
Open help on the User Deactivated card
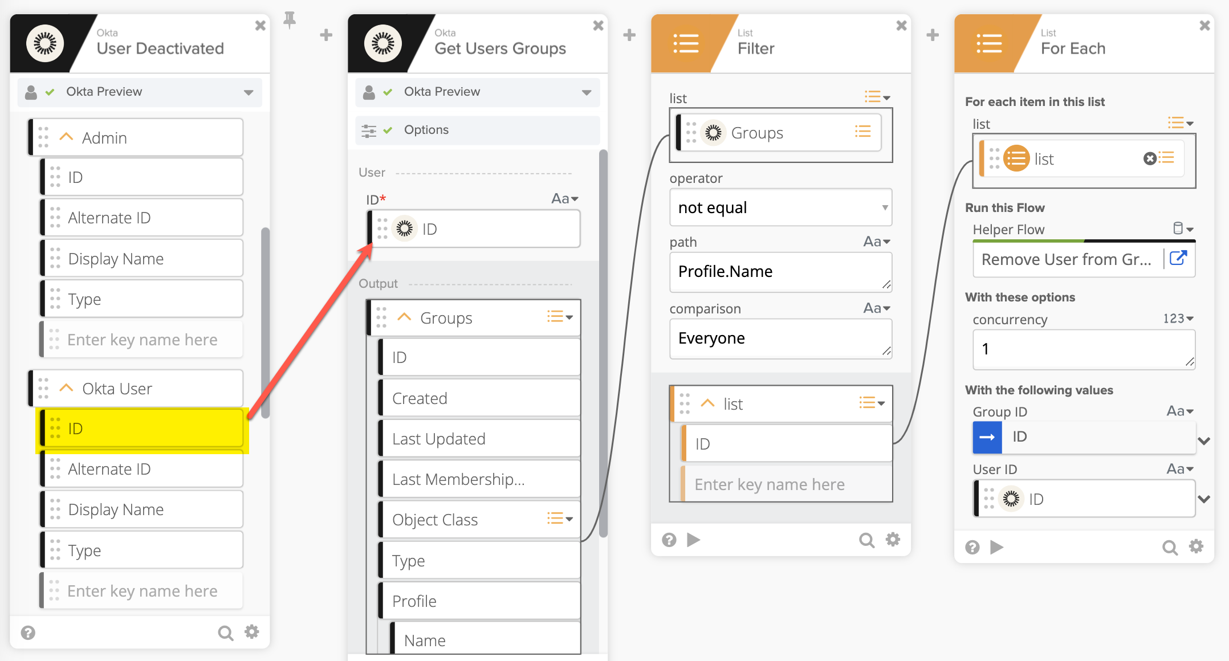[28, 633]
